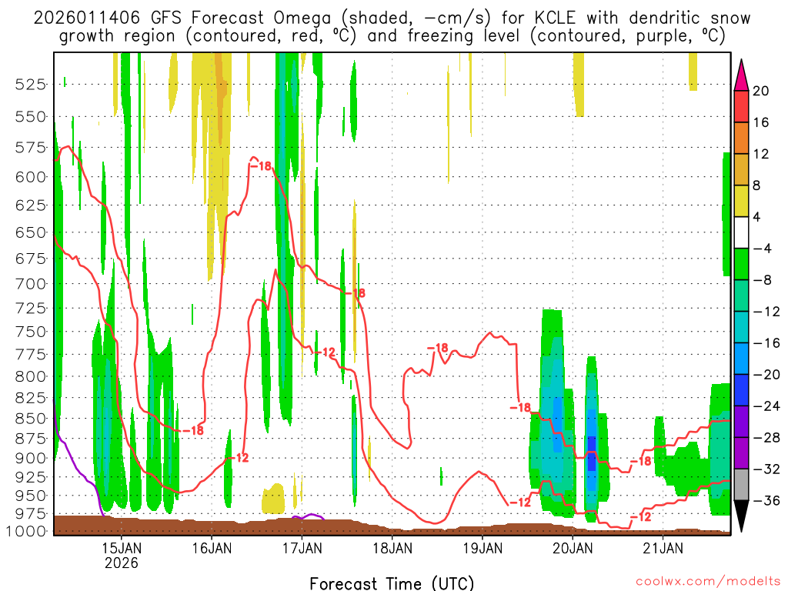Click the dark blue colorbar swatch between -20 and -24
The width and height of the screenshot is (788, 591).
click(x=741, y=390)
